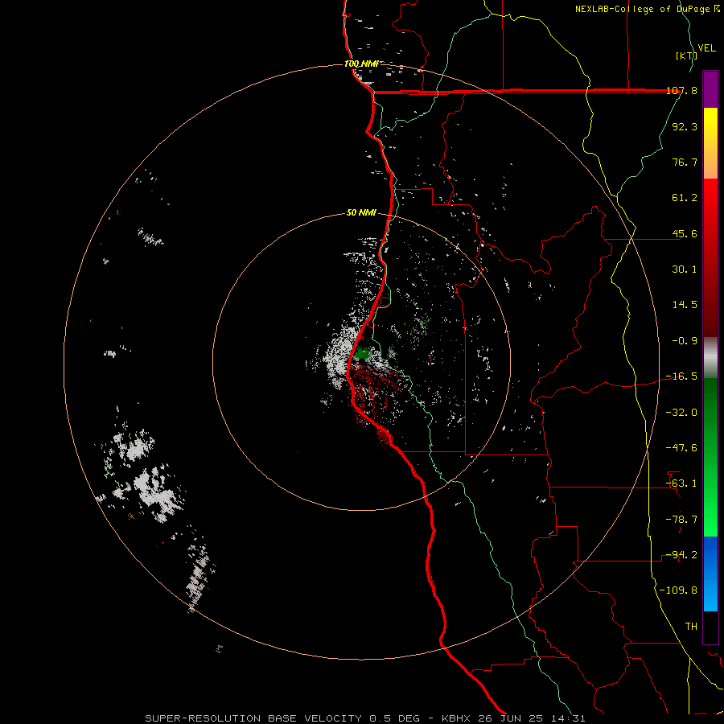Click the VEL legend title
Image resolution: width=724 pixels, height=724 pixels.
[706, 48]
